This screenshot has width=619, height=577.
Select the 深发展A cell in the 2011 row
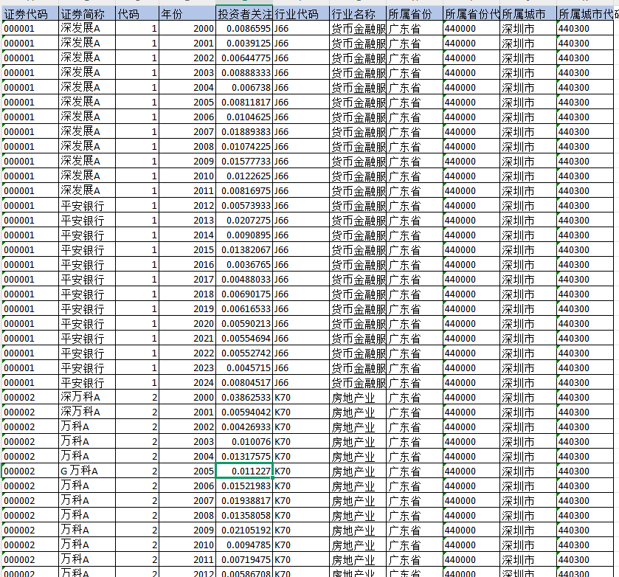point(86,190)
